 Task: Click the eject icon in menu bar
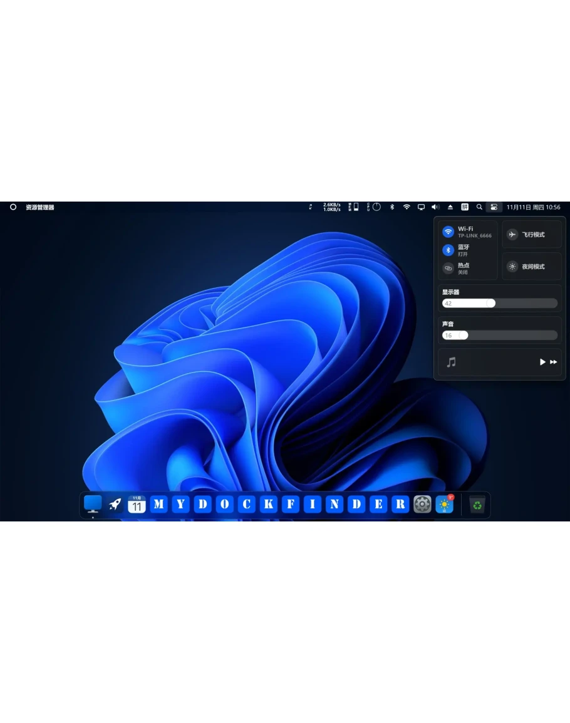pos(450,207)
